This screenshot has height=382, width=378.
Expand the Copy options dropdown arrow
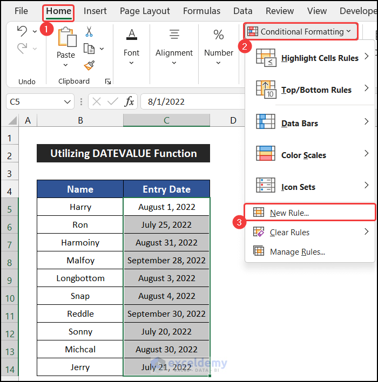tap(102, 49)
